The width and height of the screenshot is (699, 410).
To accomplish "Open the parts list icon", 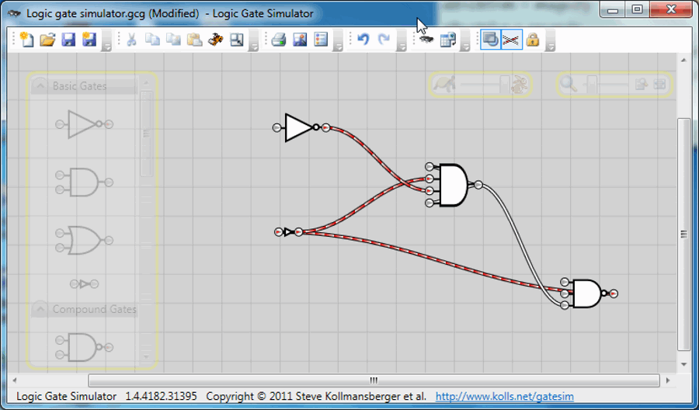I will (x=321, y=40).
